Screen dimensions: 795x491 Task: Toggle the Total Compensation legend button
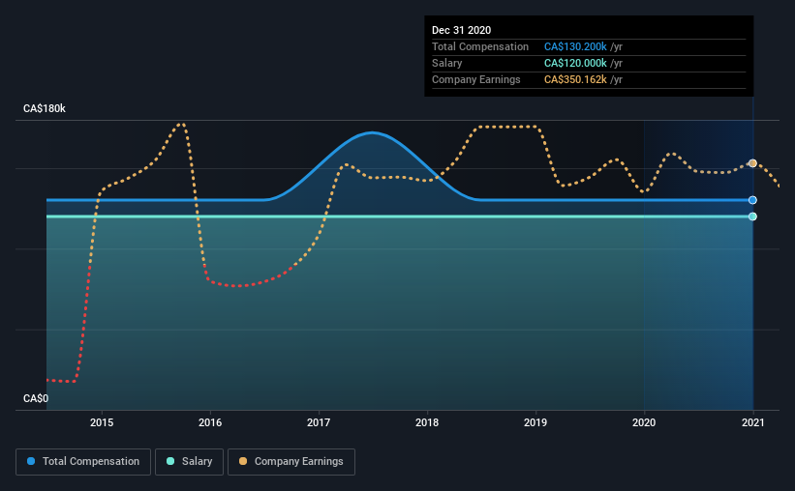[83, 462]
